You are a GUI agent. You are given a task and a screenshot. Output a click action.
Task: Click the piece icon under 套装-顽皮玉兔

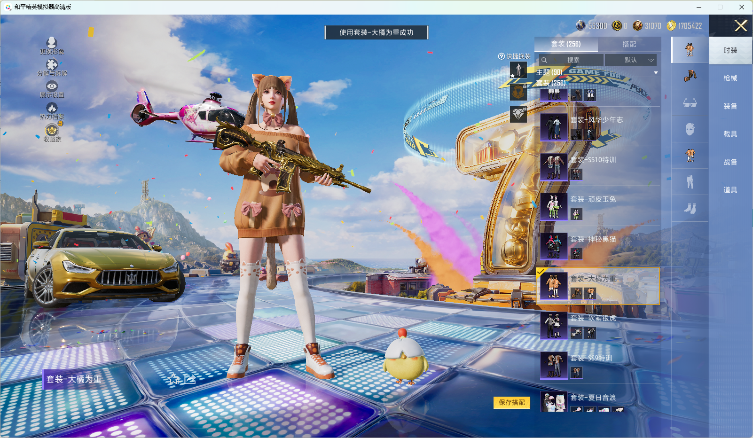click(x=576, y=214)
